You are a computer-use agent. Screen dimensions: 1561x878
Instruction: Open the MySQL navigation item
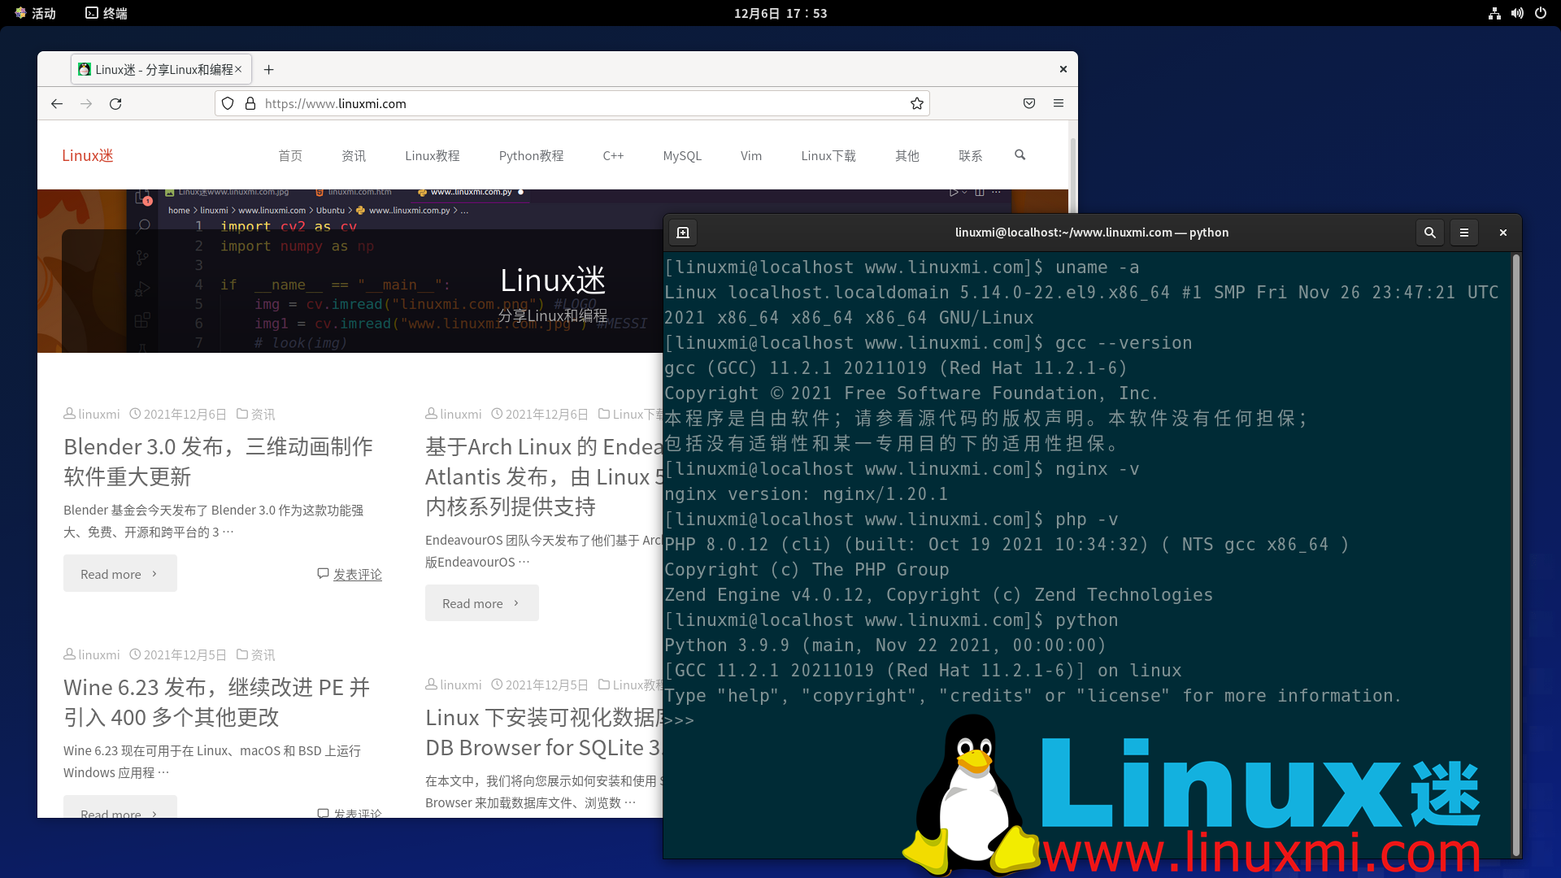[x=682, y=155]
